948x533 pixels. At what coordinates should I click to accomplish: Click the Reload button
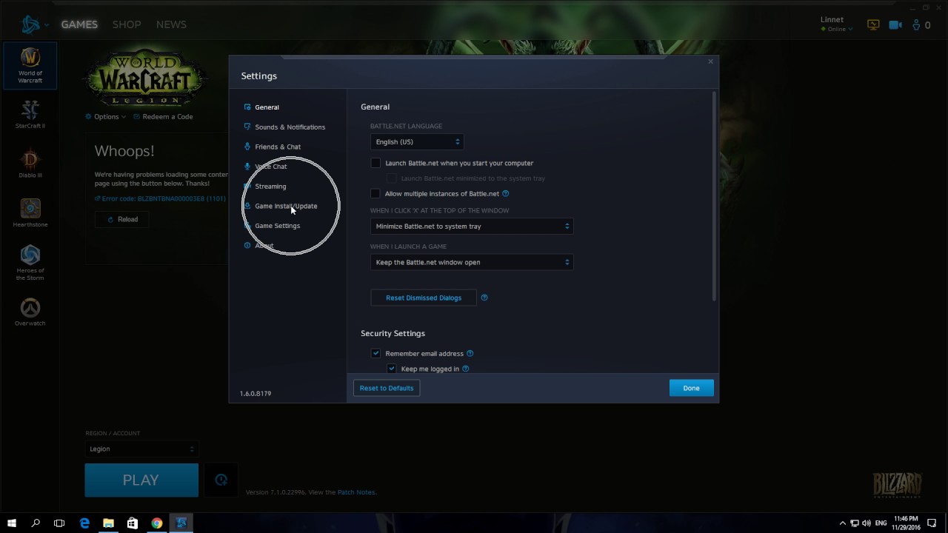tap(122, 219)
